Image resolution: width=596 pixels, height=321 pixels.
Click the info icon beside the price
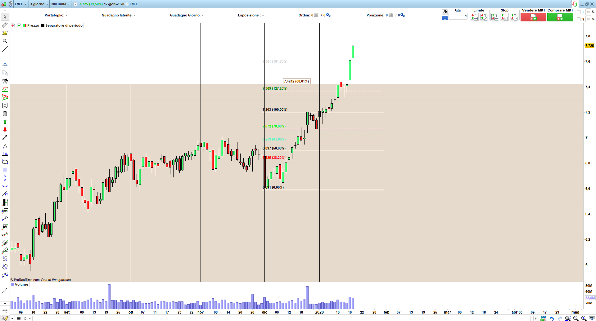pos(75,4)
